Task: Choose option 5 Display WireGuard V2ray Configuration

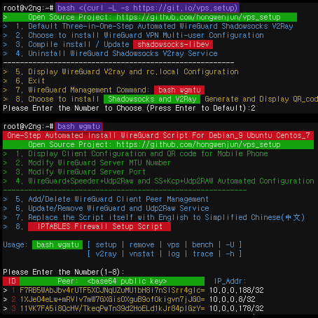Action: pos(127,71)
